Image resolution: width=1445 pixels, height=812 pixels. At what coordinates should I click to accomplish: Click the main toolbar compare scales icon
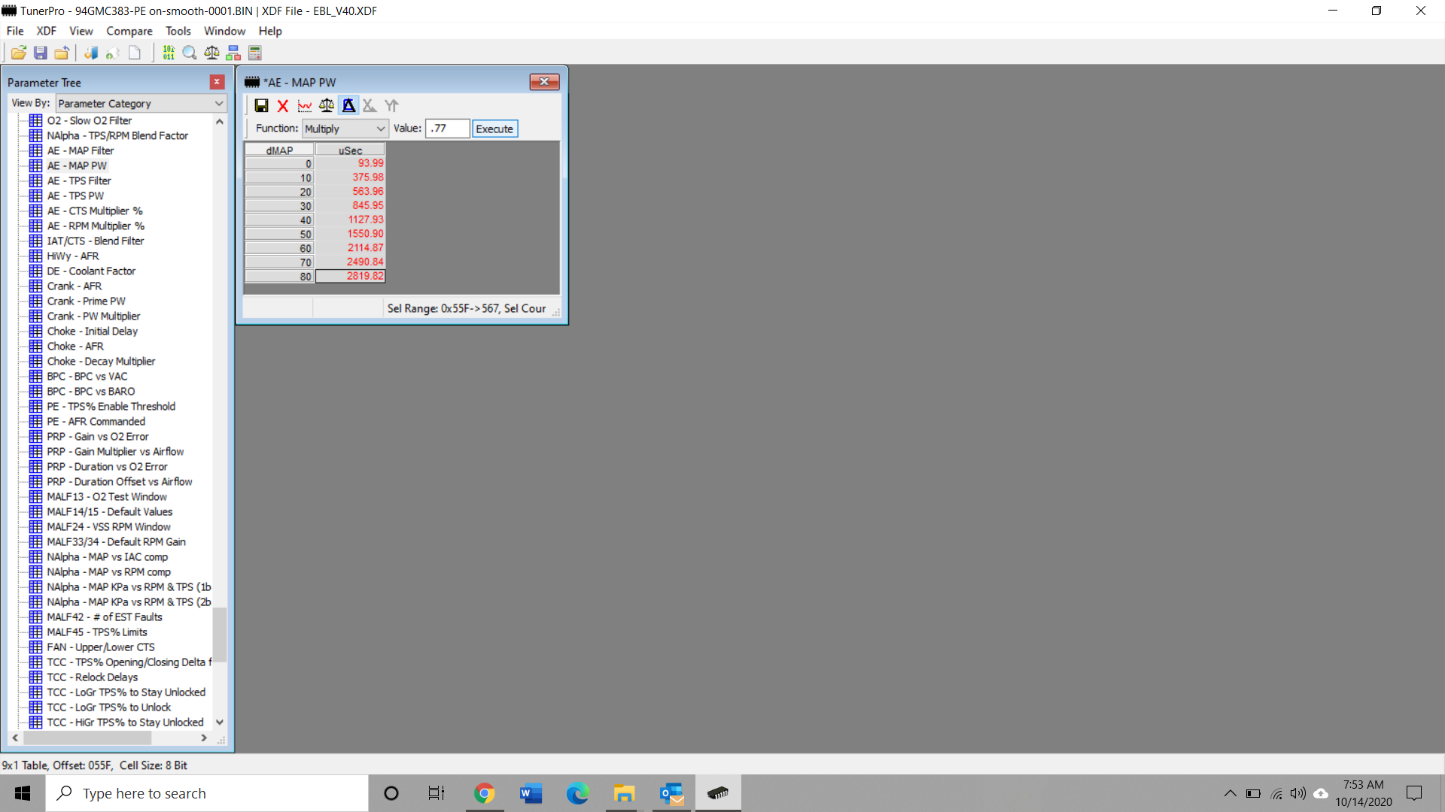click(211, 53)
